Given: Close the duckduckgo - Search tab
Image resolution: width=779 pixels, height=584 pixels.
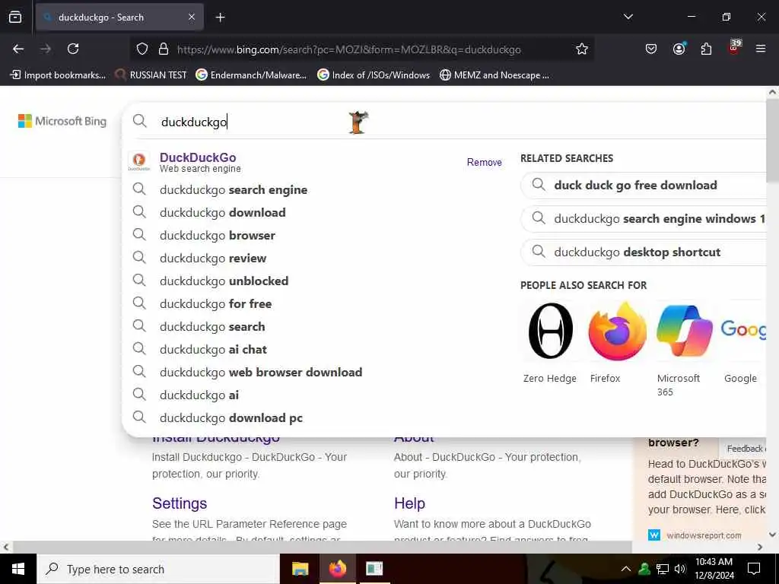Looking at the screenshot, I should [192, 17].
